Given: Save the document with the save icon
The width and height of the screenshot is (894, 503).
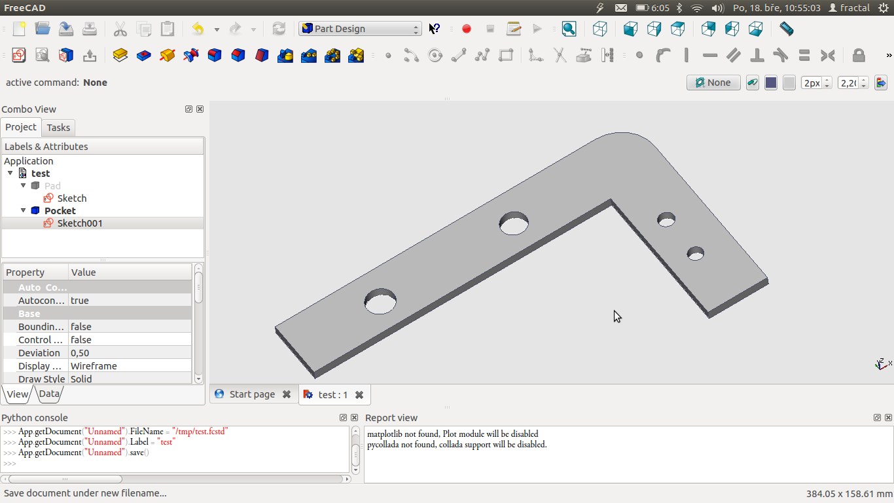Looking at the screenshot, I should [x=66, y=29].
